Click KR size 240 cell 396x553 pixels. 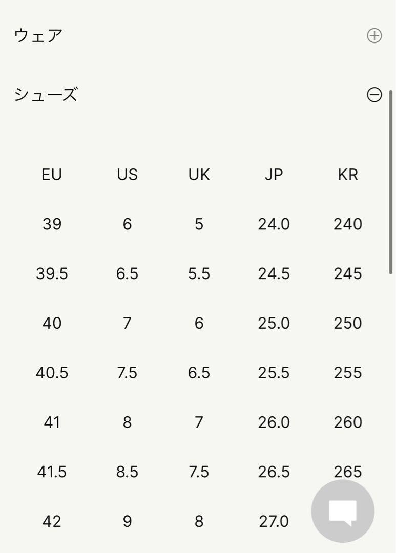[348, 224]
